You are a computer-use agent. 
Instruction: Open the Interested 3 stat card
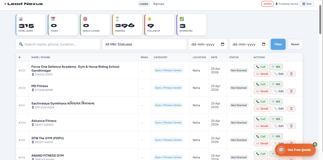(191, 25)
